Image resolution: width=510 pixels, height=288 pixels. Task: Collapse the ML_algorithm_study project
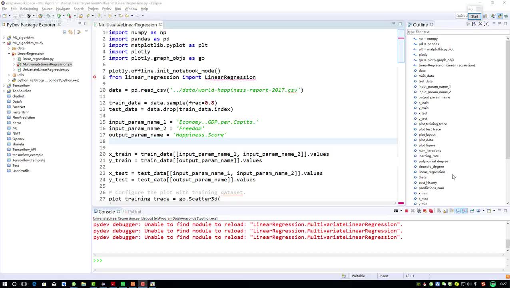tap(4, 43)
